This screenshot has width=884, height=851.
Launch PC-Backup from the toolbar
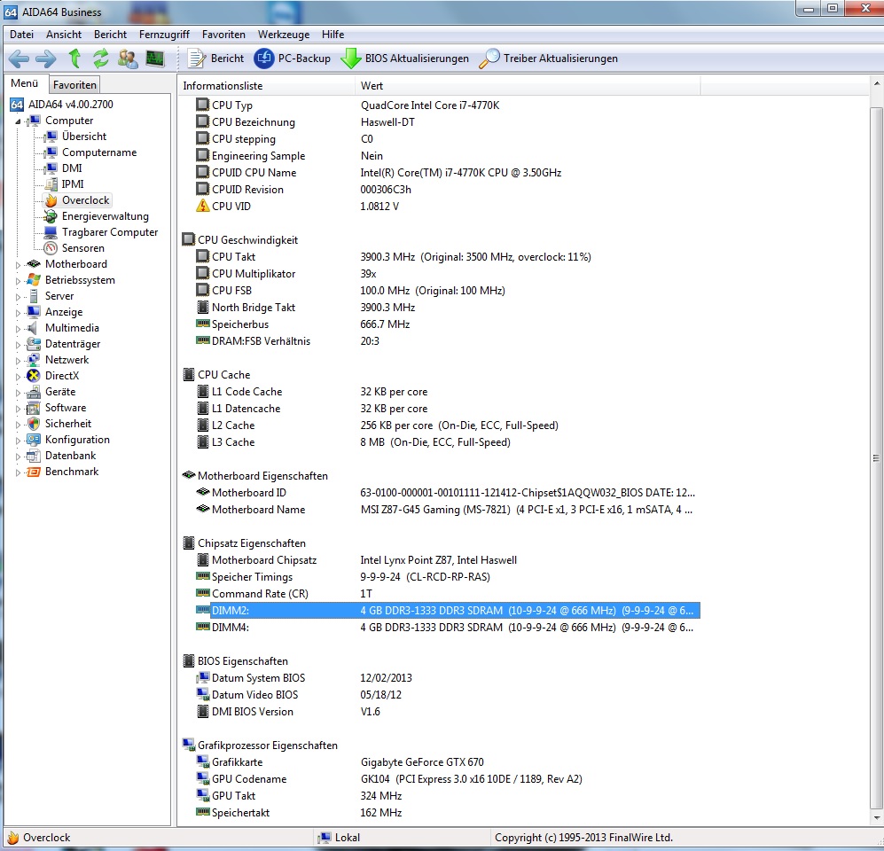coord(292,58)
